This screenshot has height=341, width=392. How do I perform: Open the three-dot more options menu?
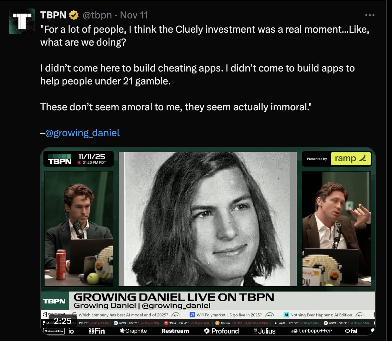point(370,15)
